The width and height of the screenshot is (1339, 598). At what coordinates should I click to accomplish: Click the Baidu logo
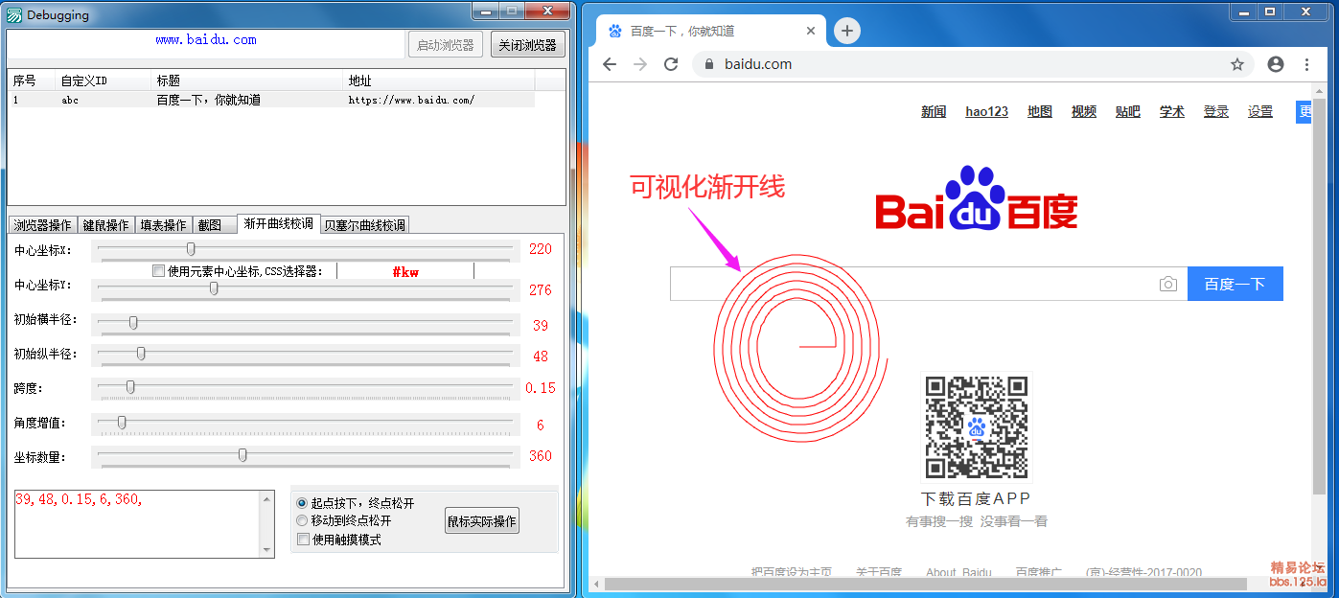[x=977, y=198]
